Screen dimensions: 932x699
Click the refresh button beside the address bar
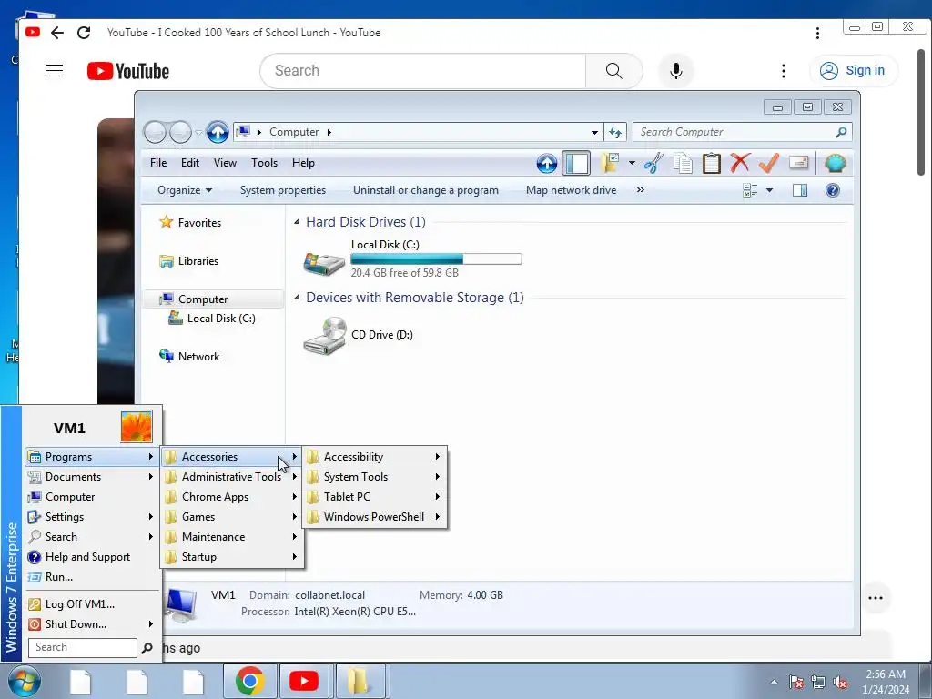coord(615,132)
